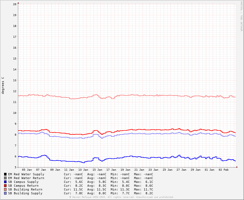Click the black EM Red Water Supply swatch
The image size is (244, 200).
click(5, 174)
